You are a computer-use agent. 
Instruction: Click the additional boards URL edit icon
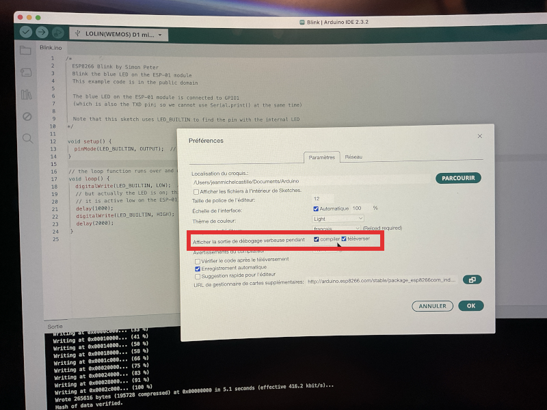coord(472,279)
